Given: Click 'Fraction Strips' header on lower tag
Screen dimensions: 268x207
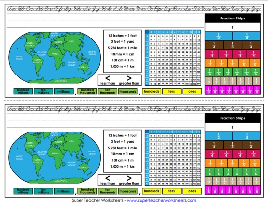Looking at the screenshot, I should (x=232, y=118).
